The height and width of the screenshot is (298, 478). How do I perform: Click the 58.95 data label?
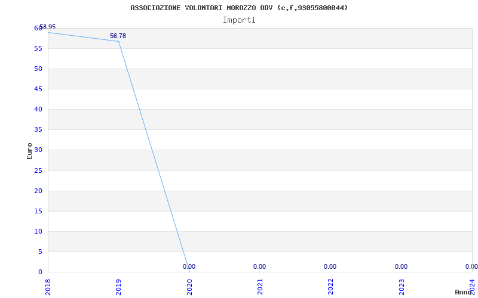pos(48,27)
